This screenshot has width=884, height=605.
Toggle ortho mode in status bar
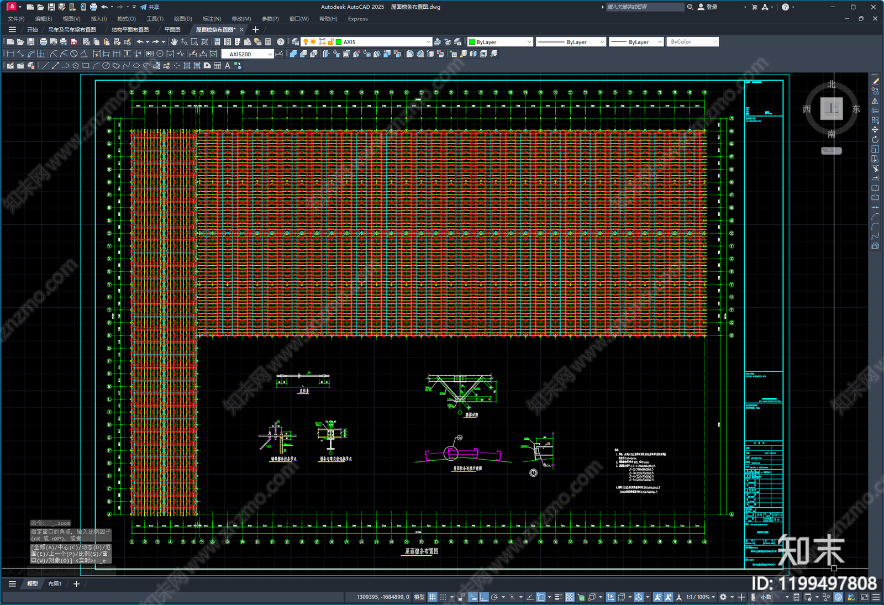pos(483,597)
